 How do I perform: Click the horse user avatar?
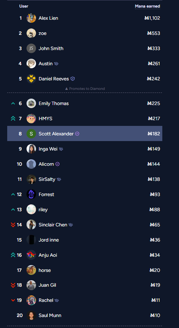[x=31, y=270]
